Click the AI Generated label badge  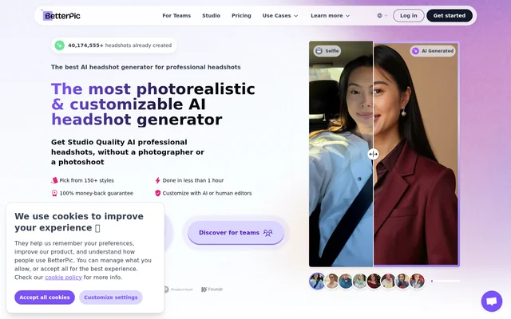click(433, 51)
